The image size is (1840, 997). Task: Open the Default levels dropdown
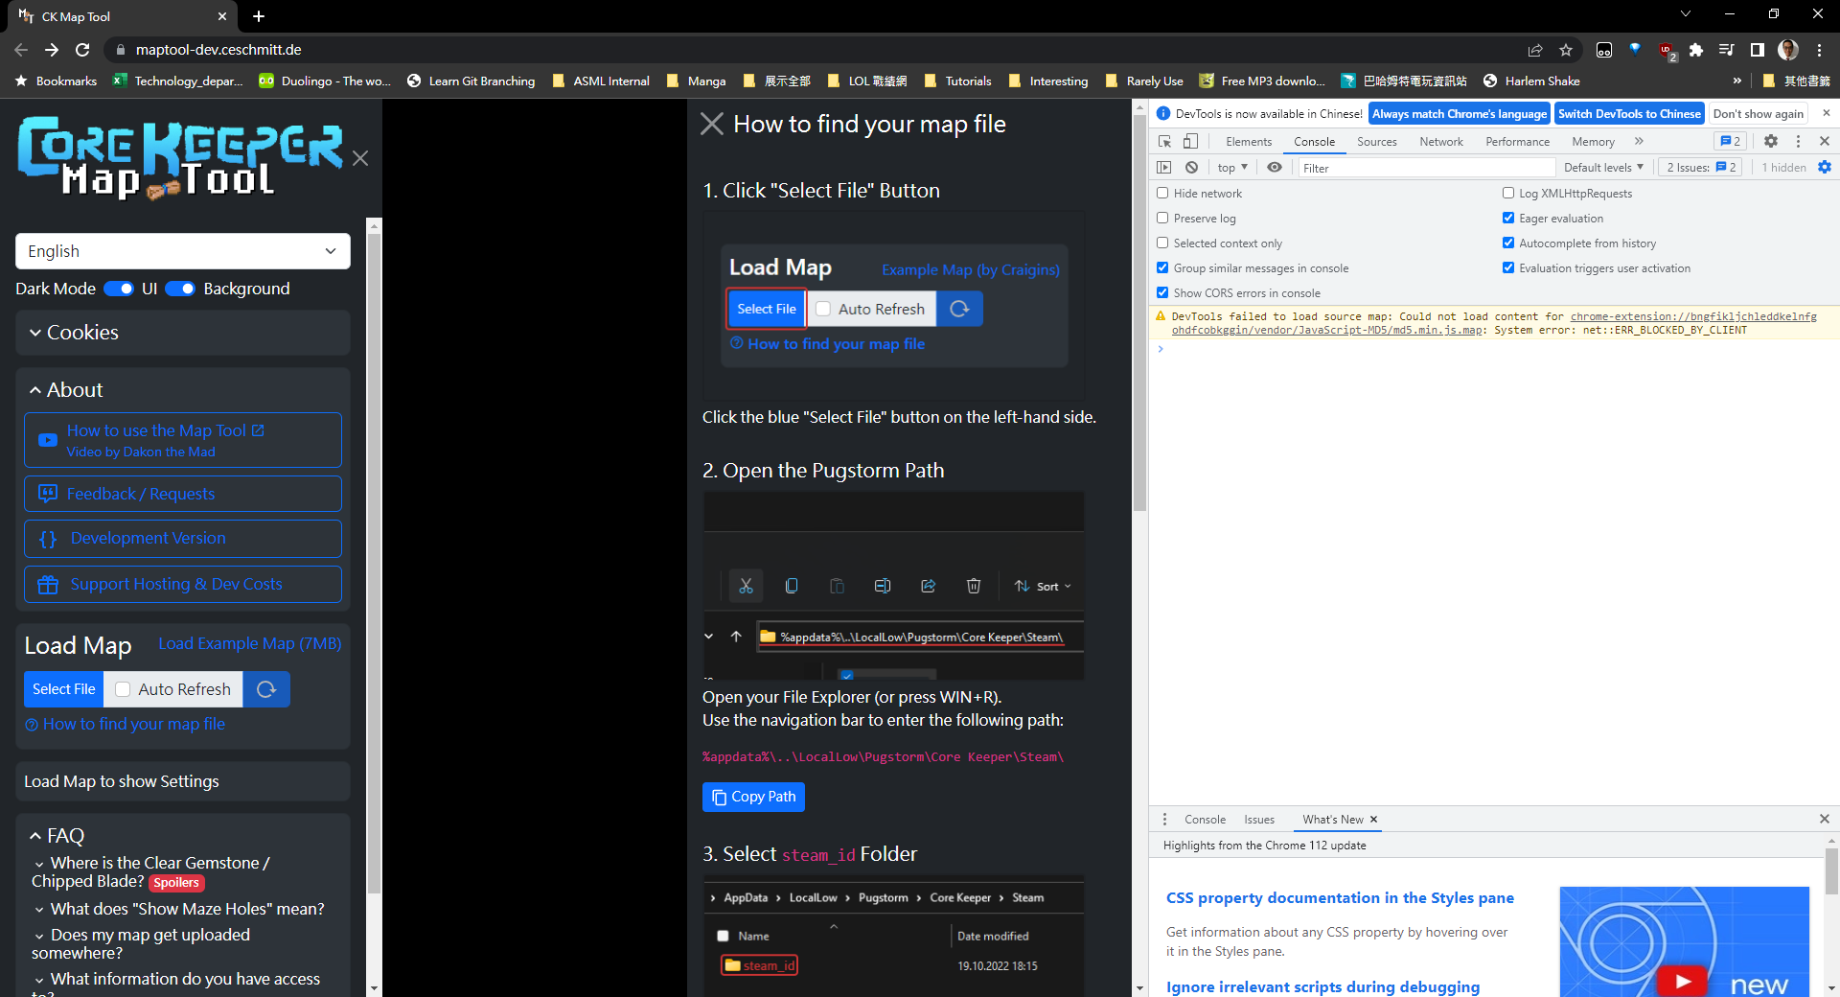(1603, 167)
